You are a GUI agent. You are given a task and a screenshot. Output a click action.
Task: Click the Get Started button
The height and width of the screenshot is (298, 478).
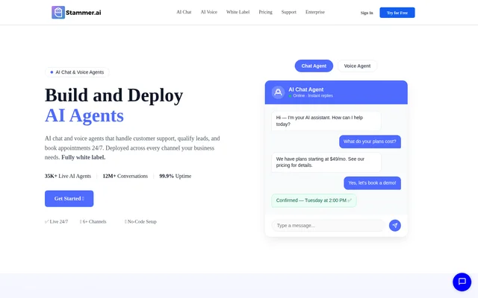[69, 199]
